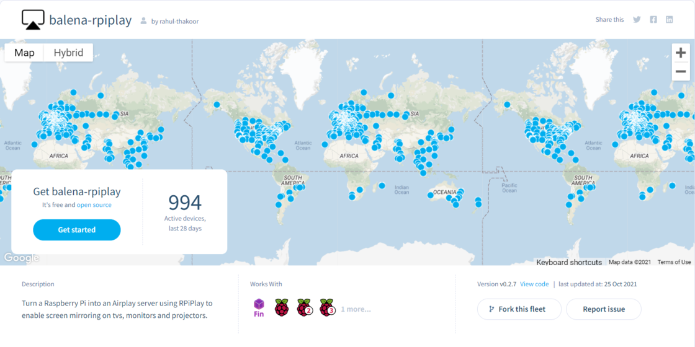Click the first Raspberry Pi icon
This screenshot has height=347, width=695.
point(282,307)
